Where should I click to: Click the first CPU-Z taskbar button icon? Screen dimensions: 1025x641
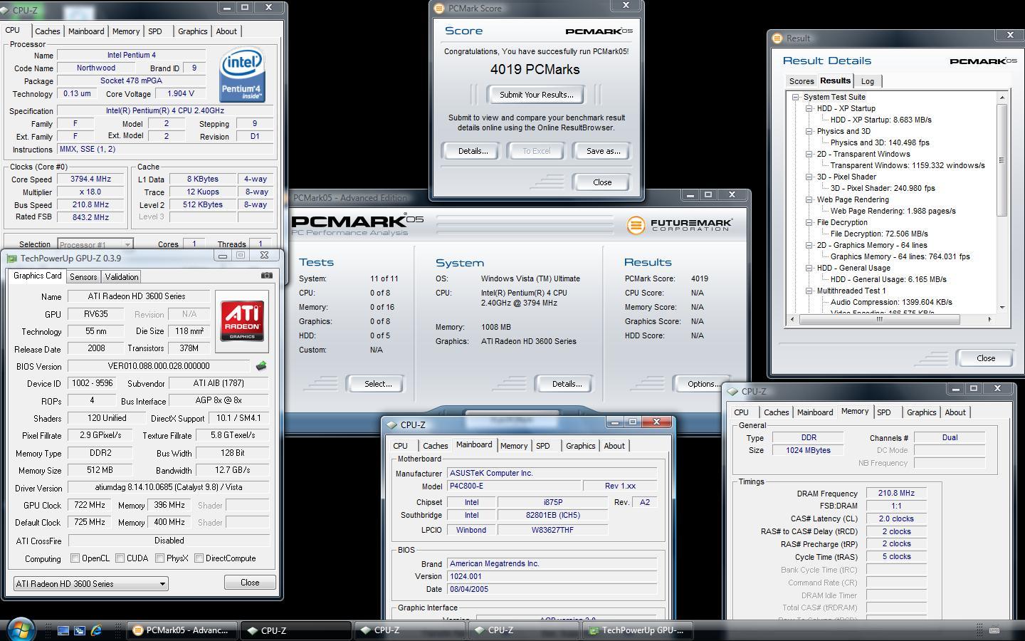(251, 630)
